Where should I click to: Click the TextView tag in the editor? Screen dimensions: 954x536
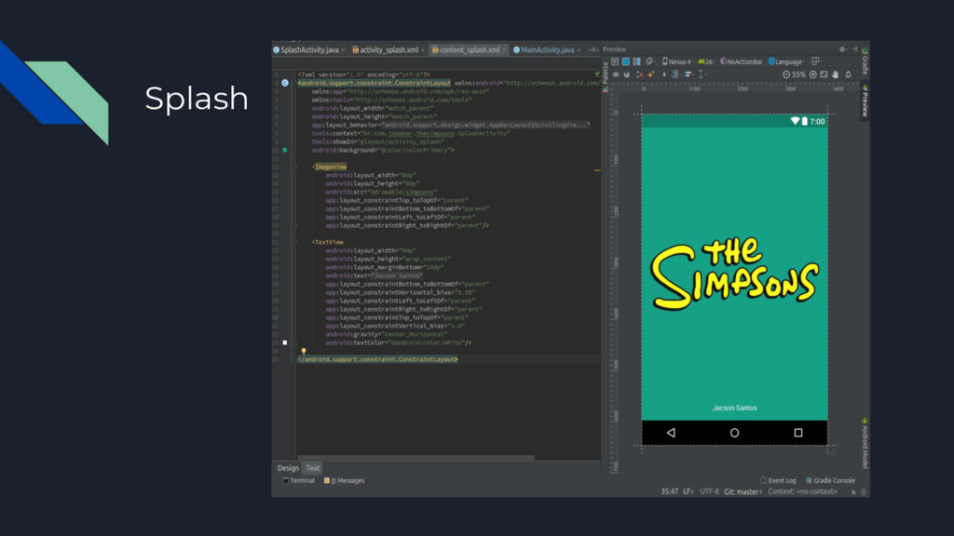click(x=328, y=242)
